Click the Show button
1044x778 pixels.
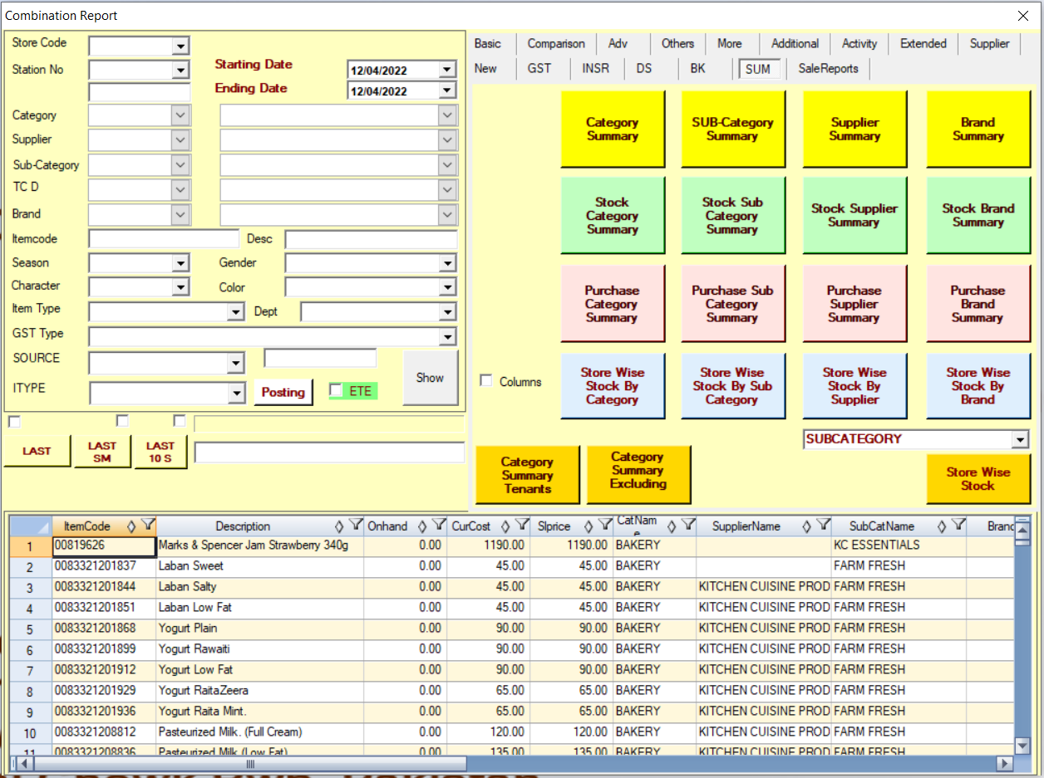[x=431, y=378]
